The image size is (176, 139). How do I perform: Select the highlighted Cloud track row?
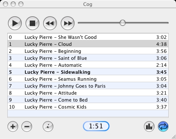point(88,44)
